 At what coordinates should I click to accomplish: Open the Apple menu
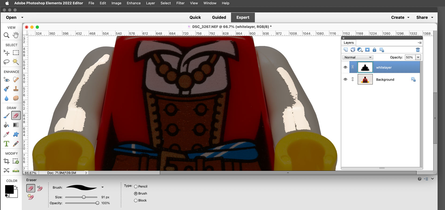click(x=7, y=3)
